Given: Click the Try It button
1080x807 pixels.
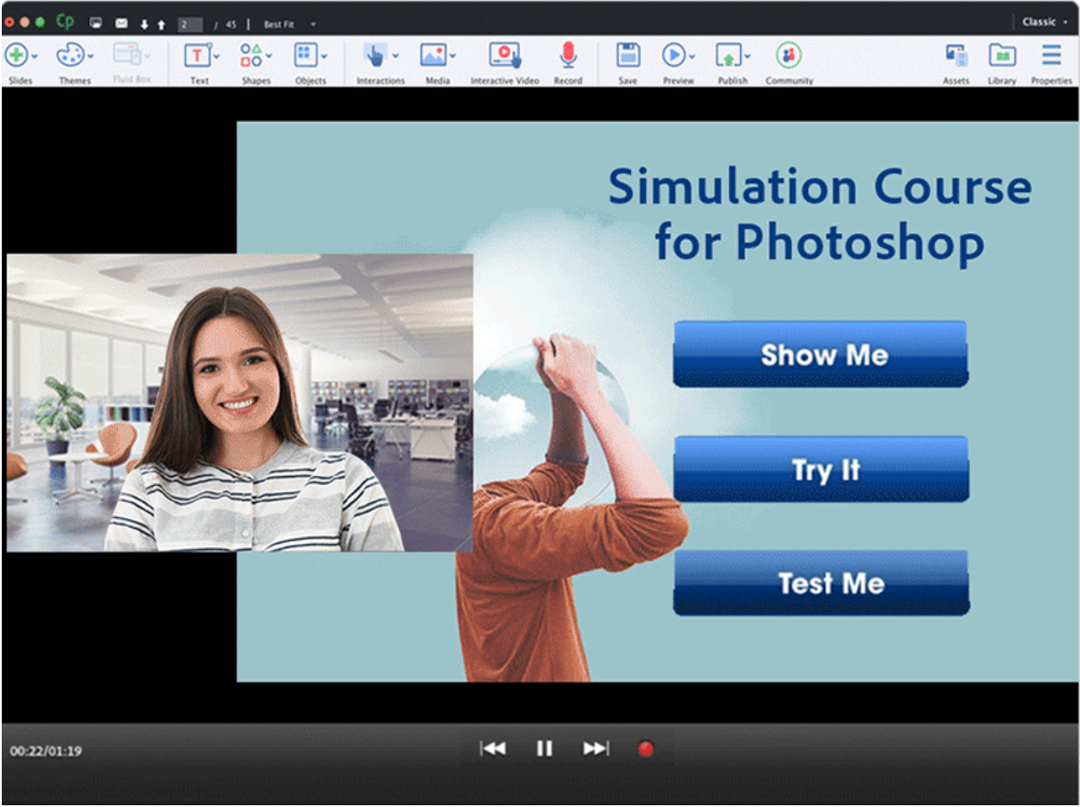Looking at the screenshot, I should click(821, 469).
